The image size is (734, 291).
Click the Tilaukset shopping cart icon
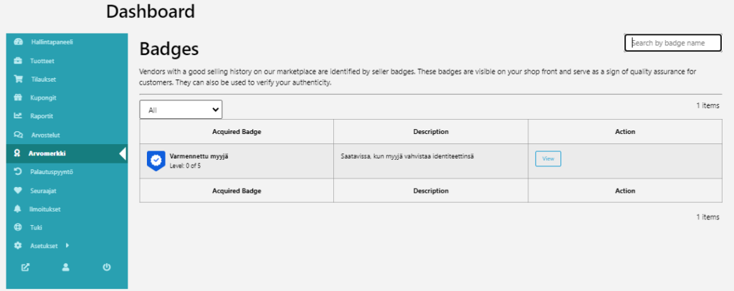[18, 79]
